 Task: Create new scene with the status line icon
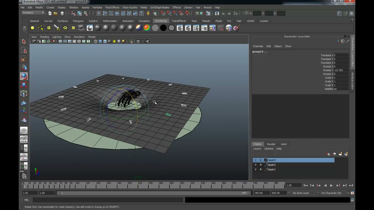pyautogui.click(x=50, y=13)
